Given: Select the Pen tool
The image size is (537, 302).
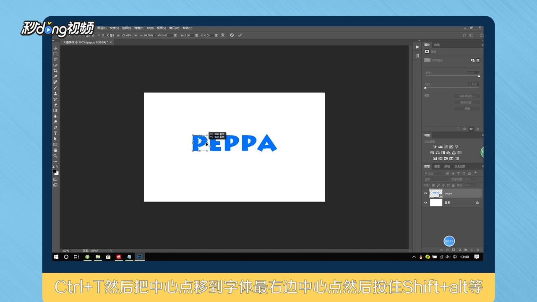Looking at the screenshot, I should point(55,128).
